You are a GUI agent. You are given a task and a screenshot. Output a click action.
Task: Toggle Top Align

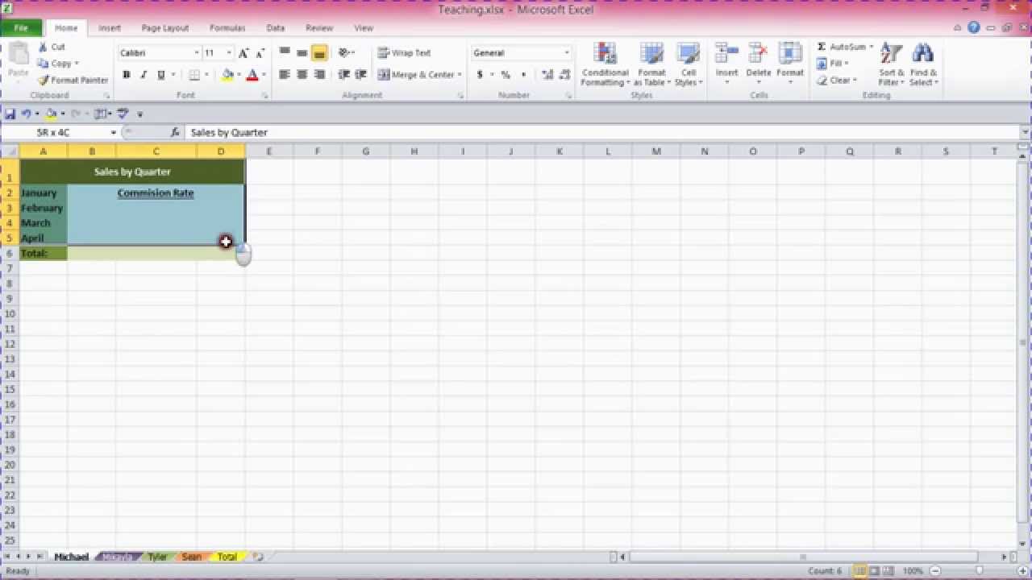[285, 52]
